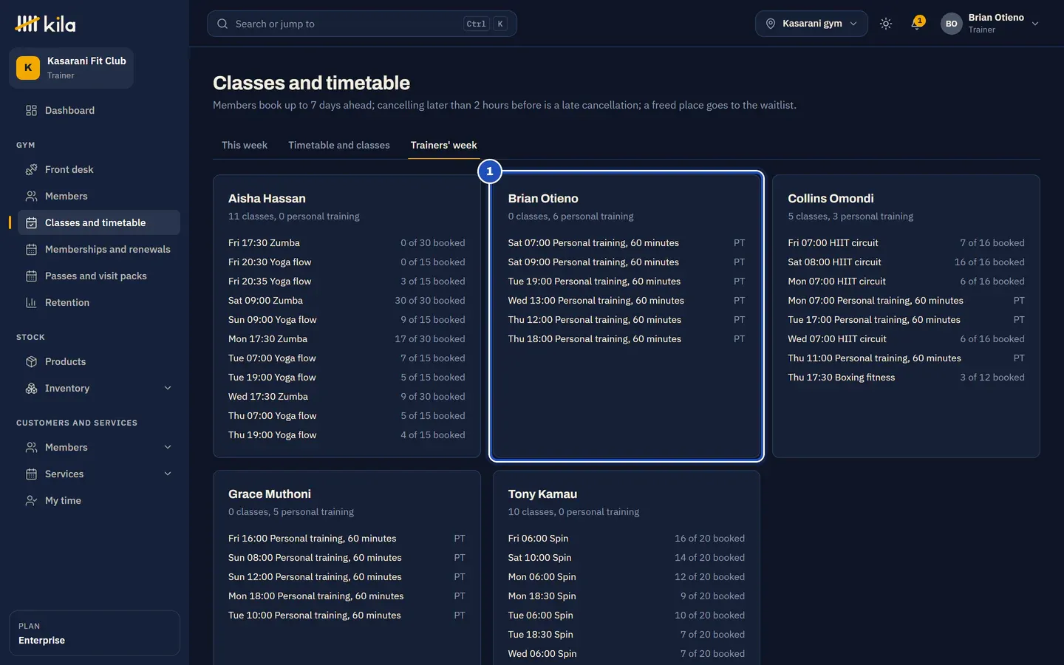Expand Members under Customers and Services
This screenshot has width=1064, height=665.
pyautogui.click(x=168, y=447)
